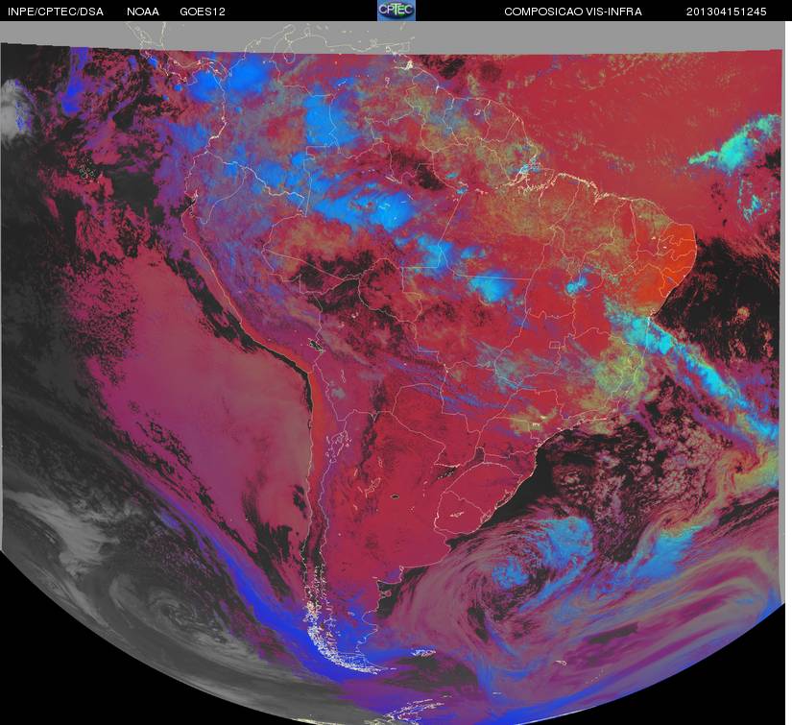Click the CPTEC logo in the header

(396, 11)
